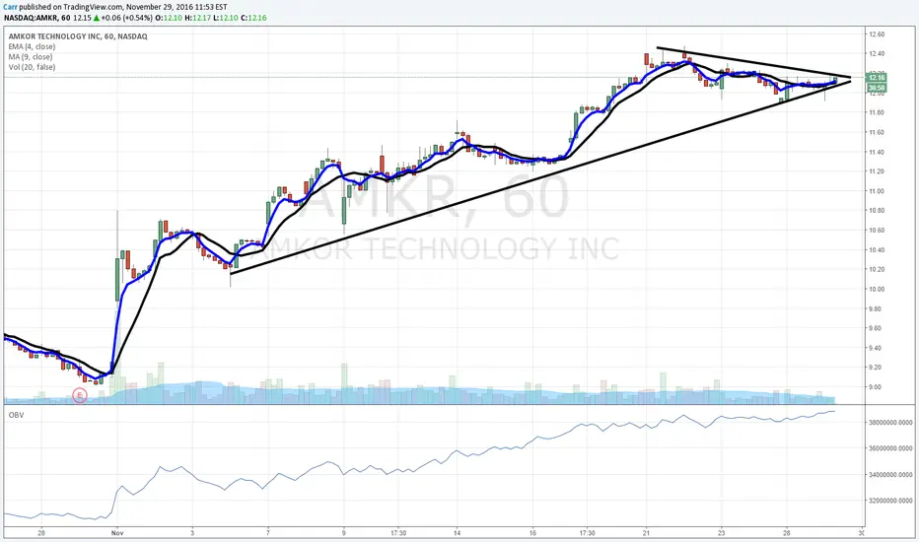The height and width of the screenshot is (542, 919).
Task: Click the '3' date axis label
Action: 193,533
